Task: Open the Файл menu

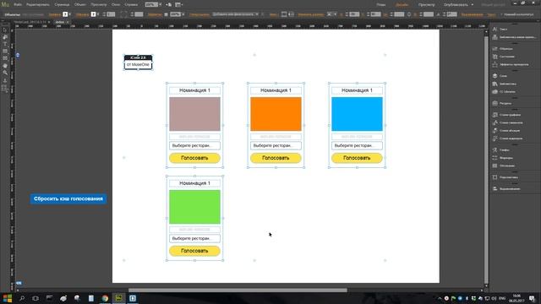Action: 18,5
